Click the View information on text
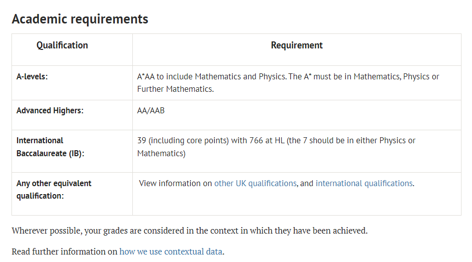Viewport: 472px width, 262px height. 175,183
